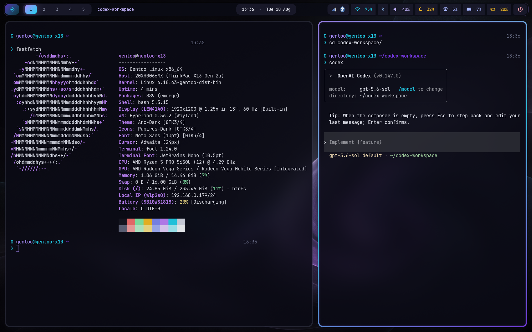Click the "Locale: C.UTF-8" line

[139, 209]
